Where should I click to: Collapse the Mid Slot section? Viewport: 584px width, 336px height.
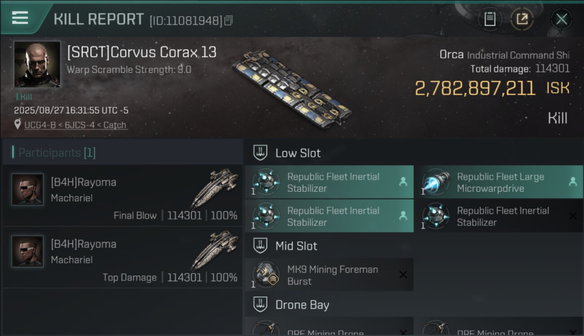[x=296, y=246]
